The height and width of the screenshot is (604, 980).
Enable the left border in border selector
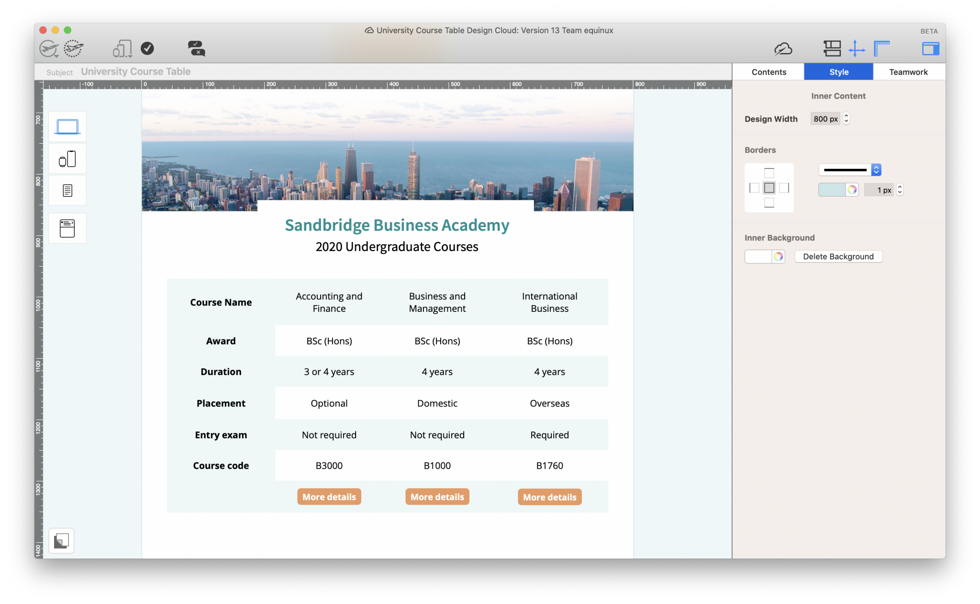(x=754, y=188)
